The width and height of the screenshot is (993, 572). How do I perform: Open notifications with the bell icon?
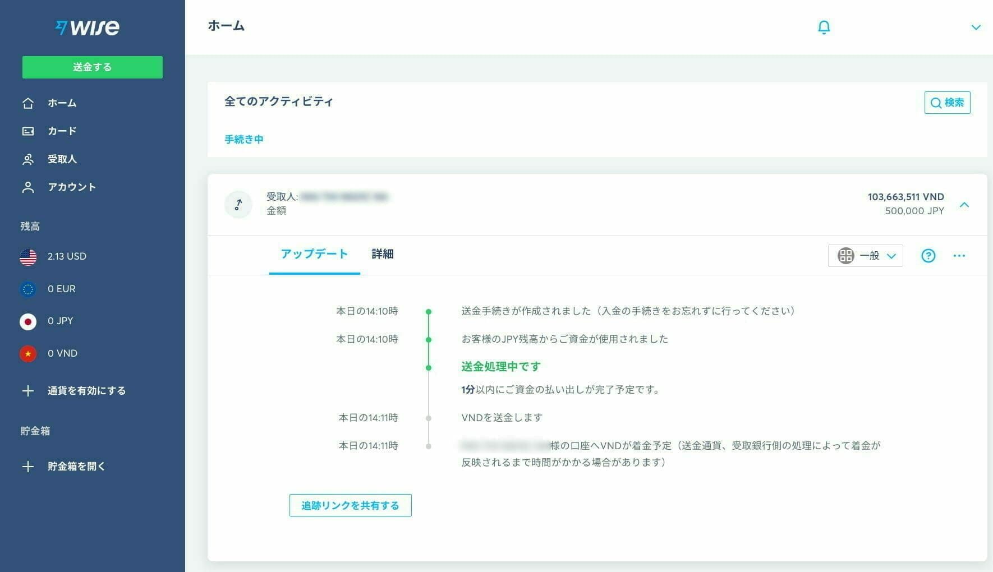click(x=824, y=27)
